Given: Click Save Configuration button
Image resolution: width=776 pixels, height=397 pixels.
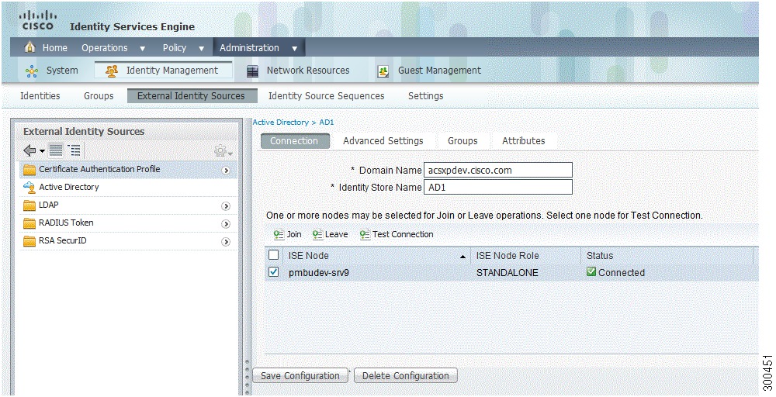Looking at the screenshot, I should point(300,376).
